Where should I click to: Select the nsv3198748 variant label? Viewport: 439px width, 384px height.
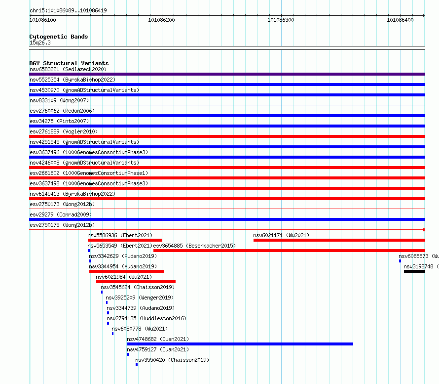click(421, 266)
